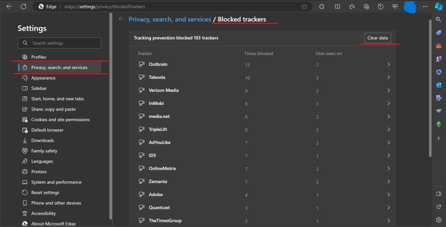Refresh the current Edge page
The height and width of the screenshot is (227, 446).
(23, 7)
